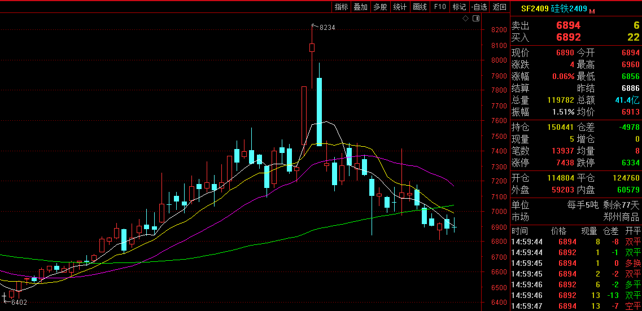Click the 开平 column header in the trade list

coord(633,231)
